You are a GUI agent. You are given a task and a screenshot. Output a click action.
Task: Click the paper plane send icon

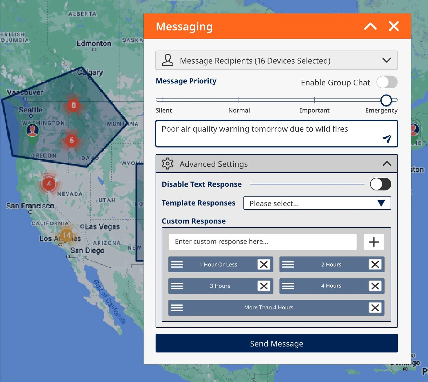[387, 139]
